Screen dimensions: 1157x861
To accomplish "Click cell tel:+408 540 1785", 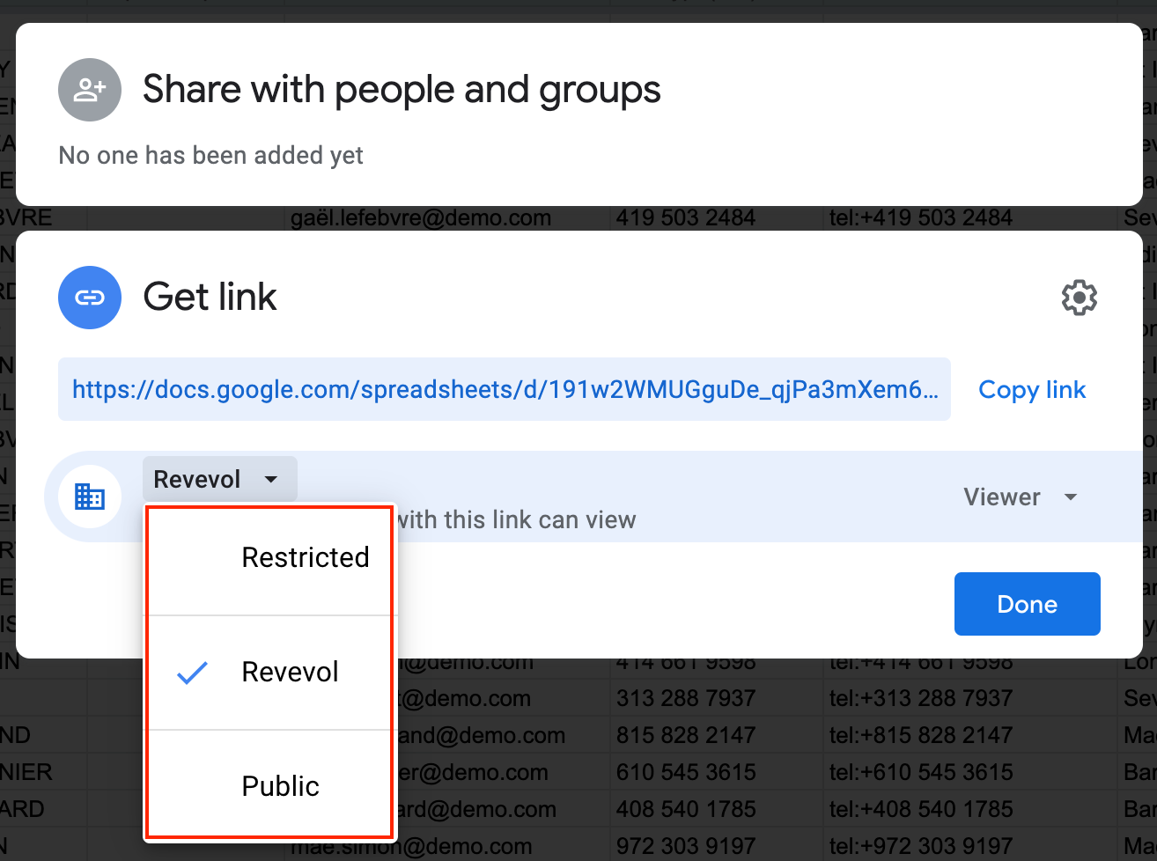I will (921, 809).
